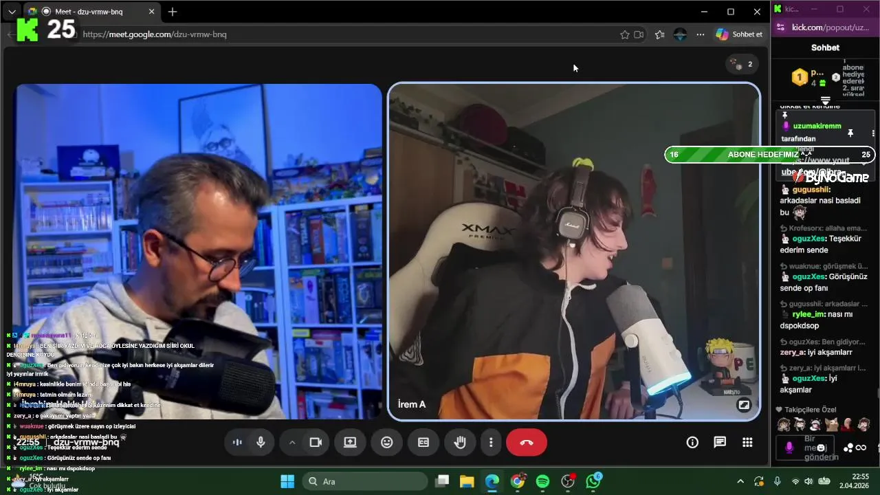Open emoji picker in Kick chat input
Viewport: 880px width, 495px height.
coord(821,448)
